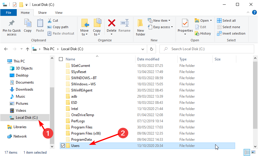Viewport: 258px width, 156px height.
Task: Click the quick access New folder icon in title bar
Action: [x=21, y=5]
